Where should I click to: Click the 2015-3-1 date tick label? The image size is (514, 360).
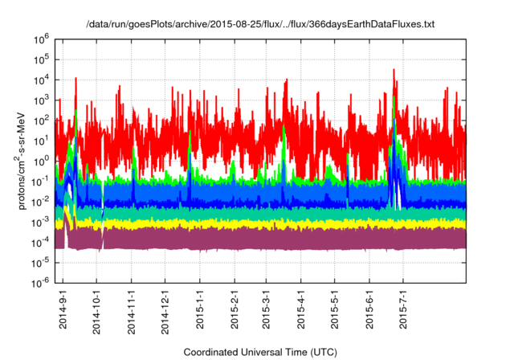point(266,309)
